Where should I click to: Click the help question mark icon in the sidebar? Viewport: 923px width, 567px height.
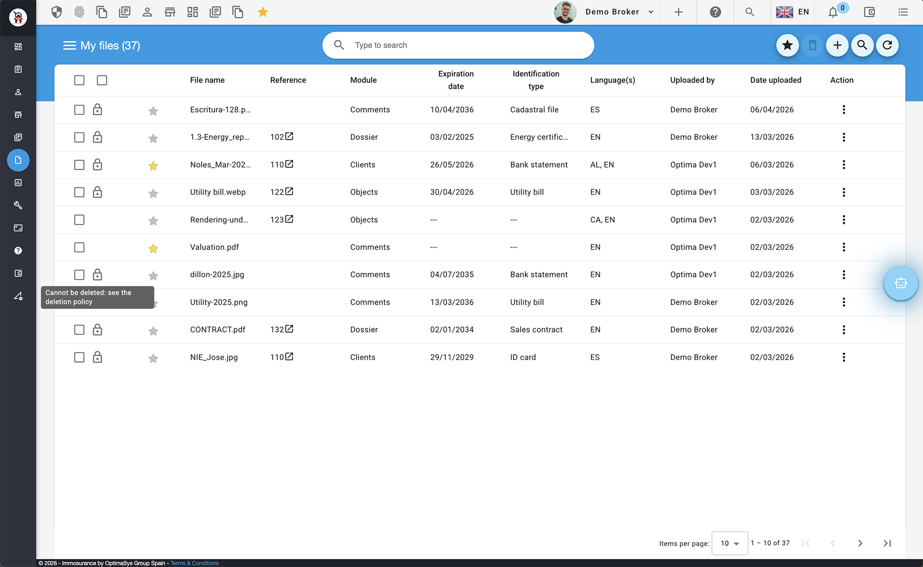tap(18, 250)
